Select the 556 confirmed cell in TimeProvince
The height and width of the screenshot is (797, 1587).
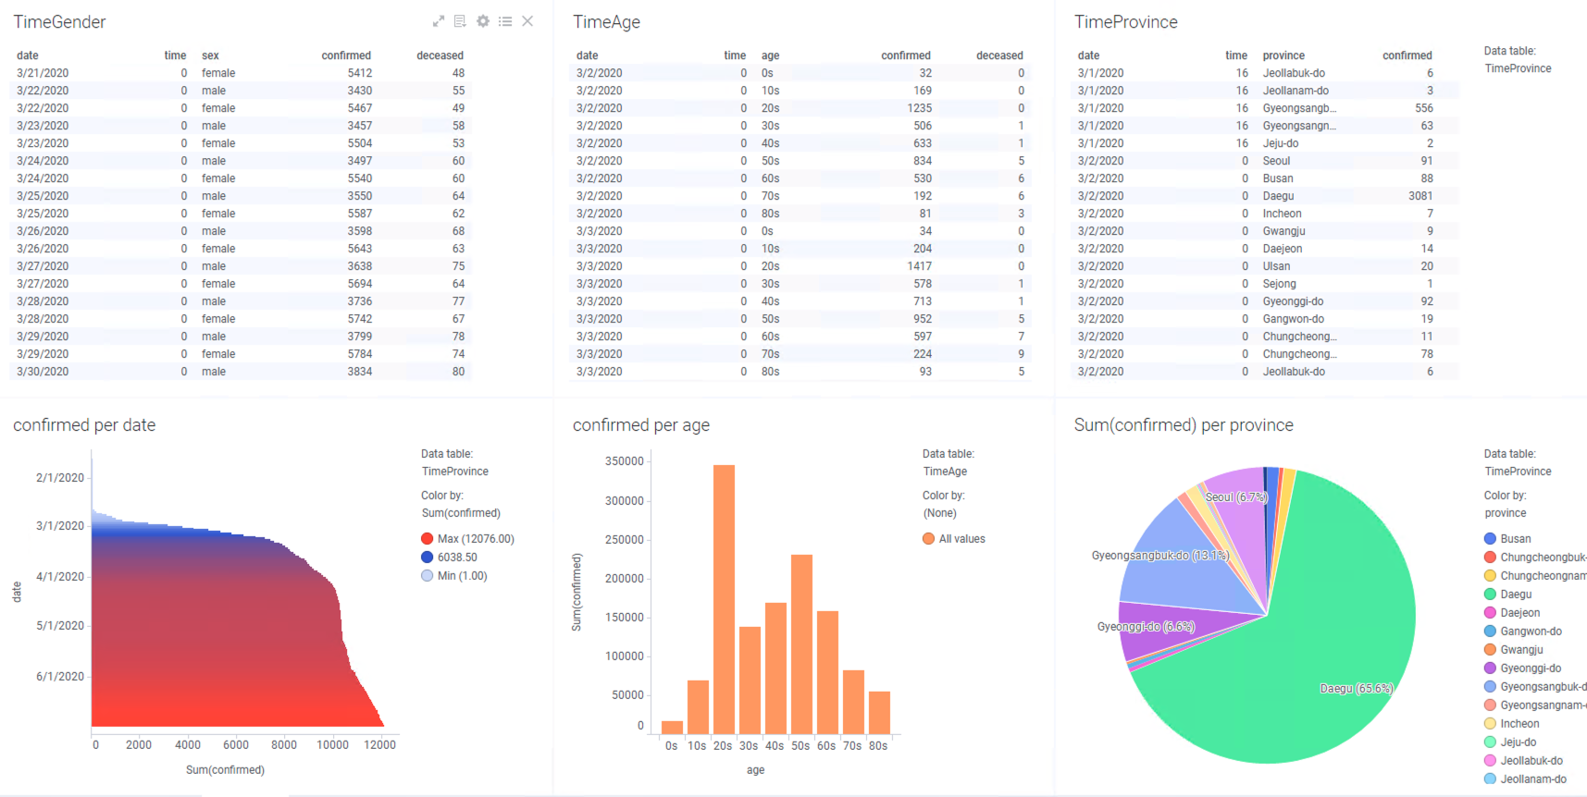pos(1424,108)
